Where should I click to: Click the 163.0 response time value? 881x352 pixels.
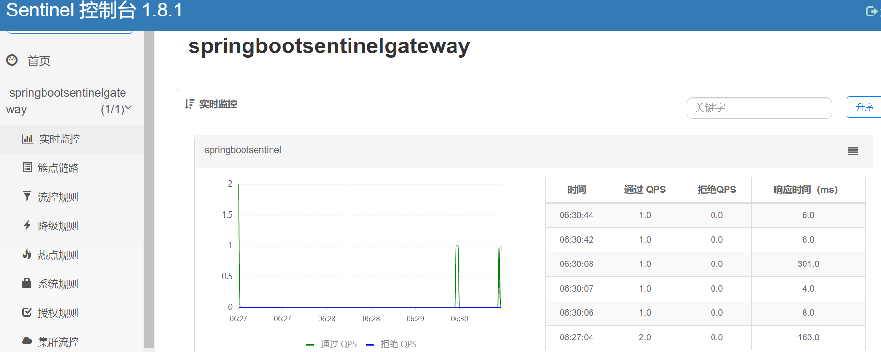[808, 337]
